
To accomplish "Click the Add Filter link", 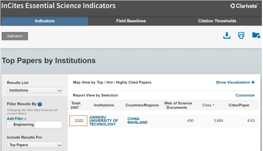I will (17, 119).
